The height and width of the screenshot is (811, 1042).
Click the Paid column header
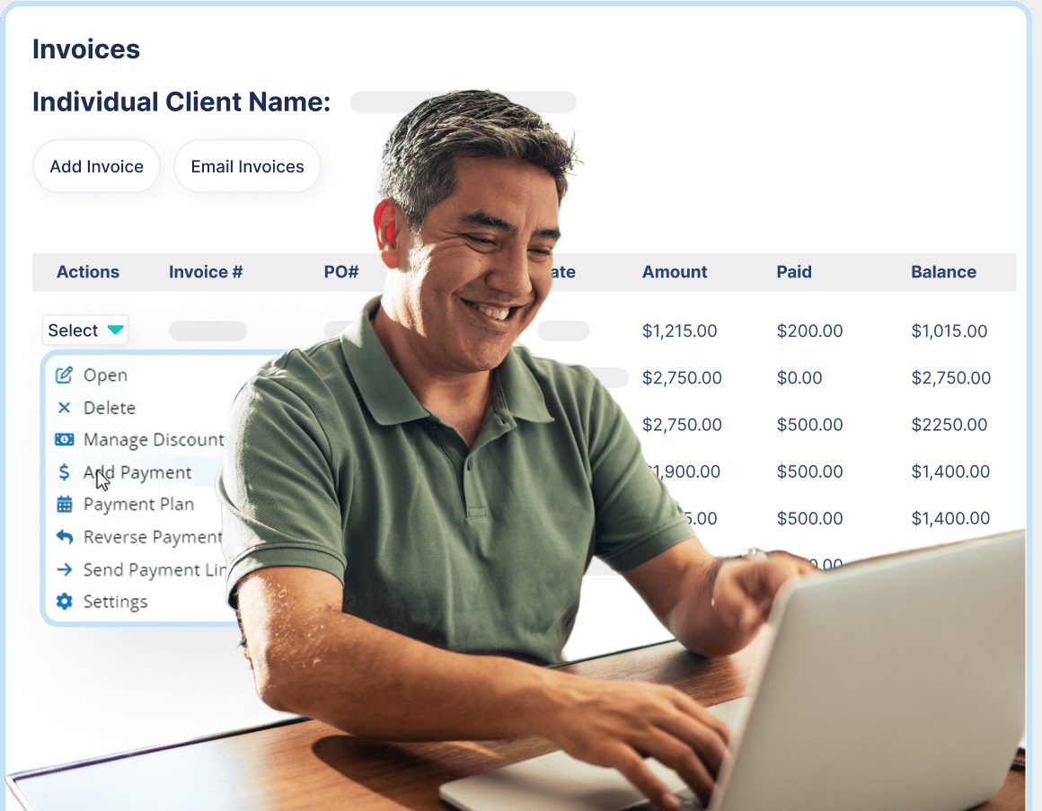[794, 272]
